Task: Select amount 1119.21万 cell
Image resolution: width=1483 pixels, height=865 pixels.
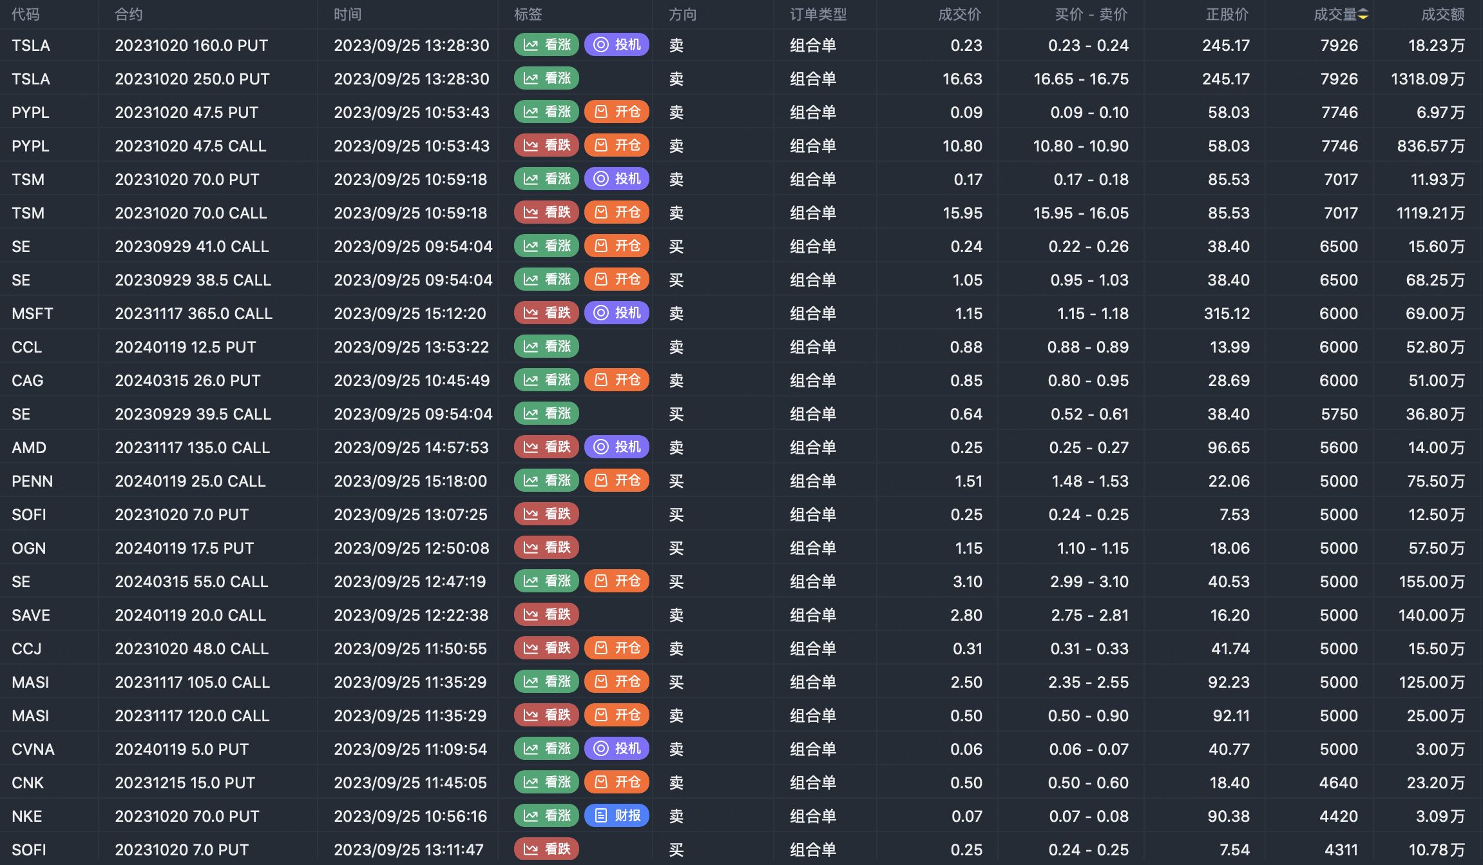Action: pyautogui.click(x=1431, y=213)
